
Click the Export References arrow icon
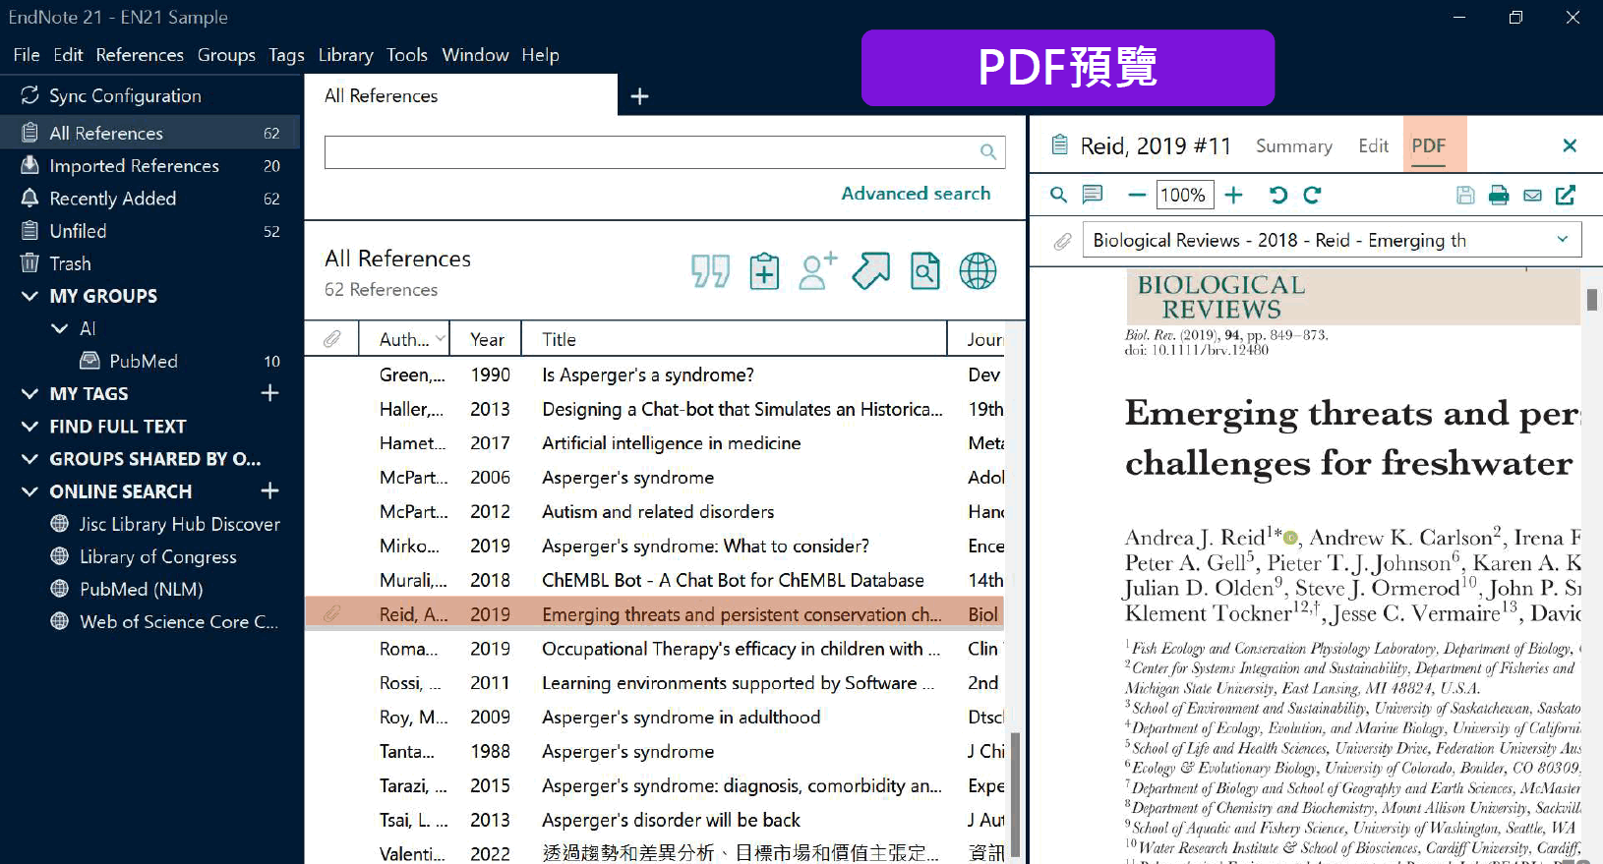870,271
